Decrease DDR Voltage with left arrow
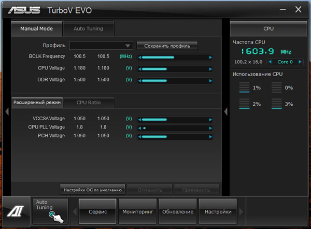This screenshot has width=311, height=229. tap(139, 81)
